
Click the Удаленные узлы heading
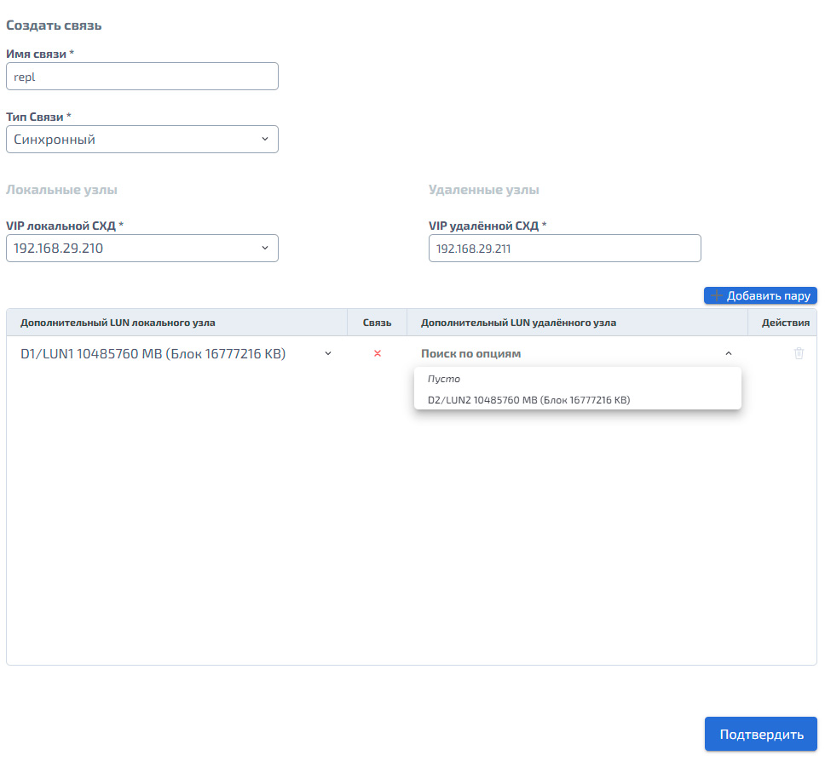(483, 190)
